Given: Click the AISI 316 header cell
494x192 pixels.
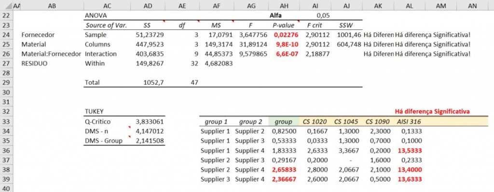Looking at the screenshot, I should click(x=409, y=121).
